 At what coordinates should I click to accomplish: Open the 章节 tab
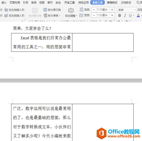[50, 2]
